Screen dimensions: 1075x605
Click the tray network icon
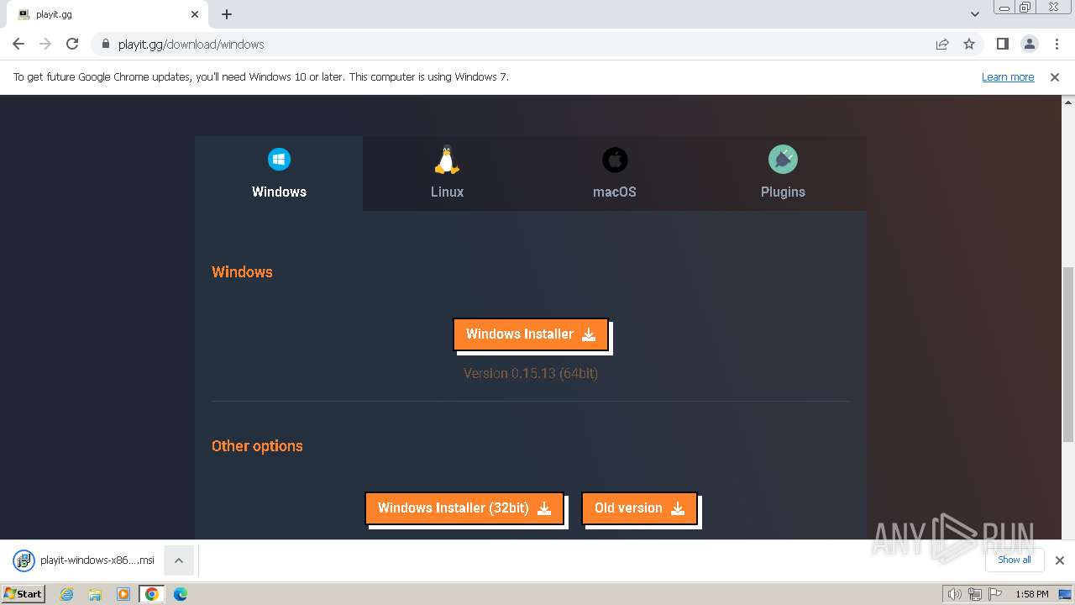975,594
